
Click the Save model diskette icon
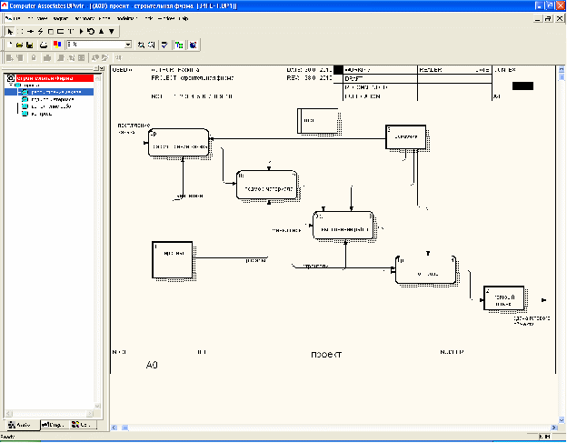(29, 44)
